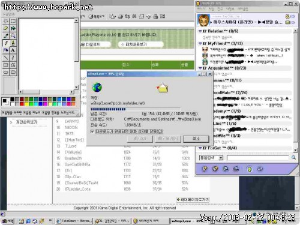Image resolution: width=300 pixels, height=225 pixels.
Task: Select the red color swatch in palette
Action: pyautogui.click(x=22, y=104)
